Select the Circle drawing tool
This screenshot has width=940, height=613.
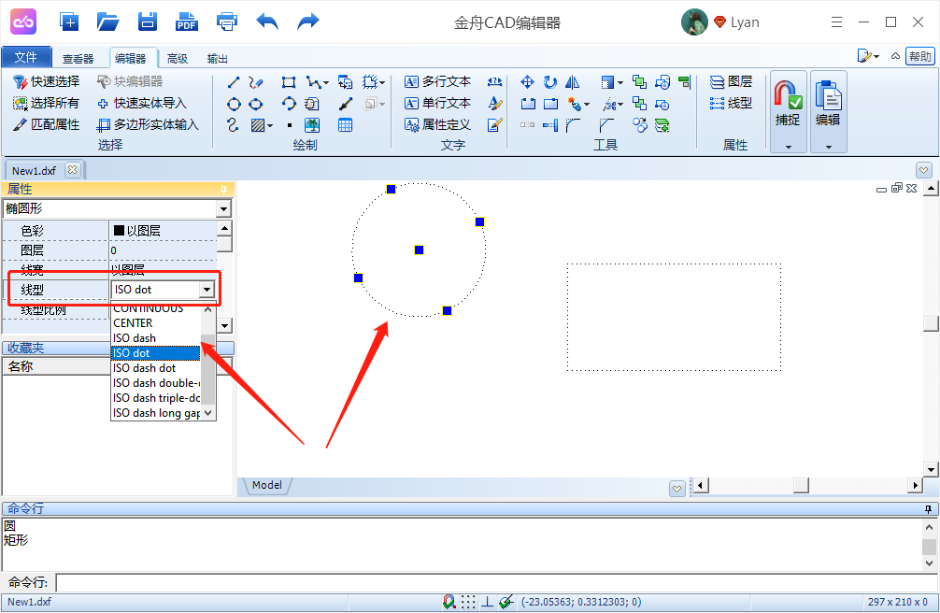coord(234,105)
